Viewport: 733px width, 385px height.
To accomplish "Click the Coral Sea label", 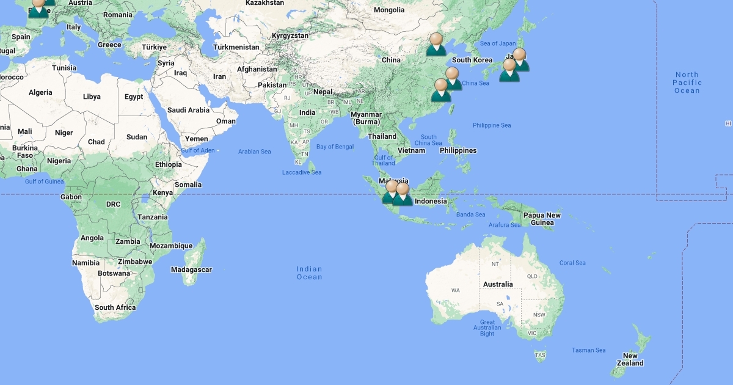I will click(x=572, y=263).
